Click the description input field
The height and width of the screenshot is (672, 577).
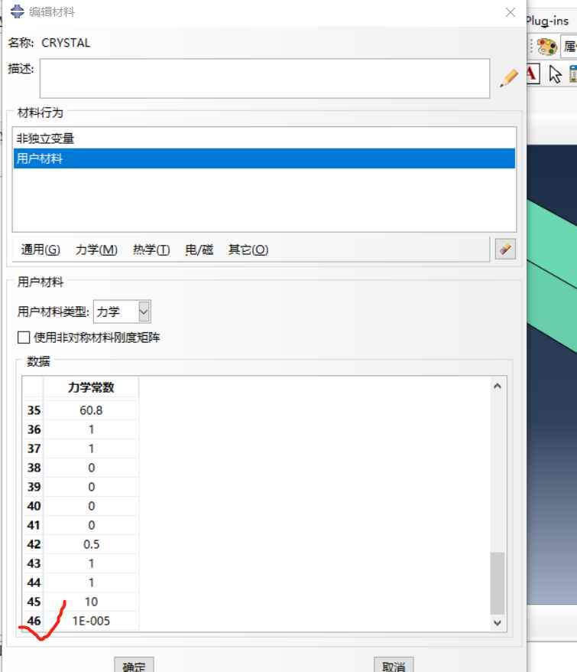(264, 78)
